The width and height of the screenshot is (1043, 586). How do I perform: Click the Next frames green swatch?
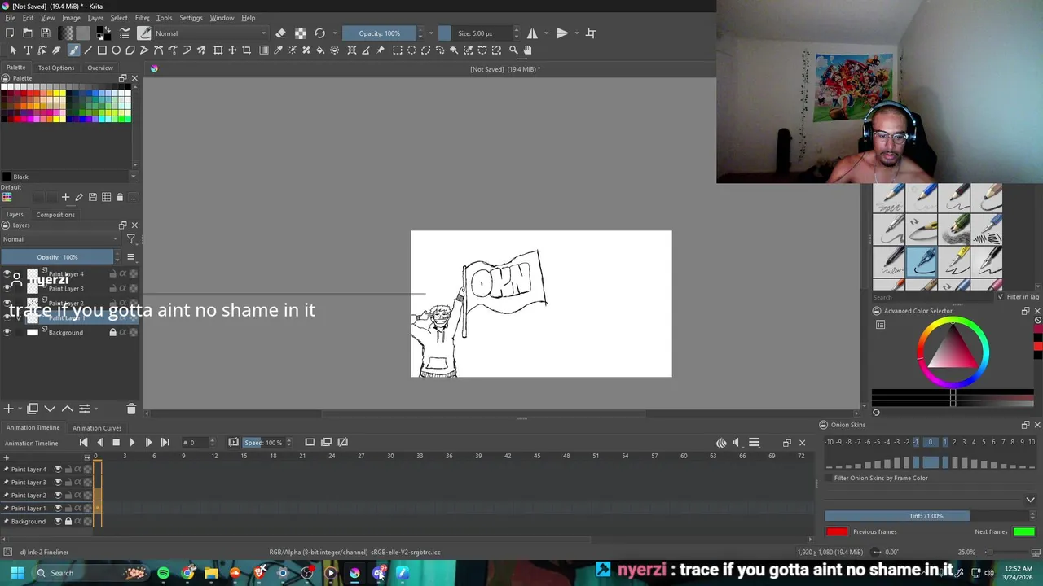point(1024,531)
